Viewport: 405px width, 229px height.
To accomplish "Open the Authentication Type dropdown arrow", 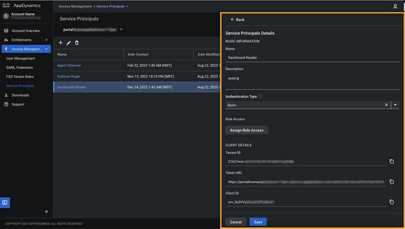I will (x=395, y=105).
